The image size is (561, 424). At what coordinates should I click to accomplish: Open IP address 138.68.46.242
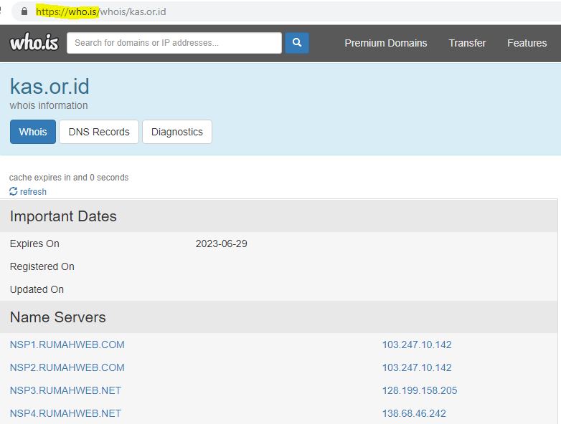[x=414, y=413]
